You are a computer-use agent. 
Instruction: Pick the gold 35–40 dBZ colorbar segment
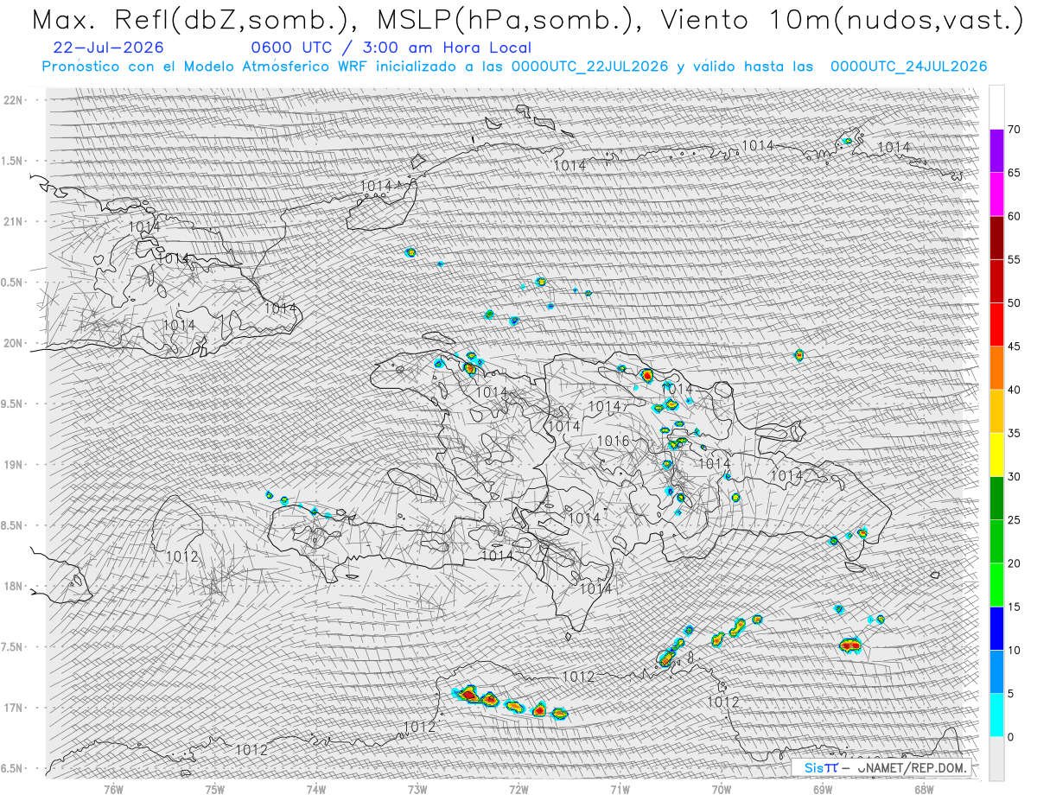(996, 411)
